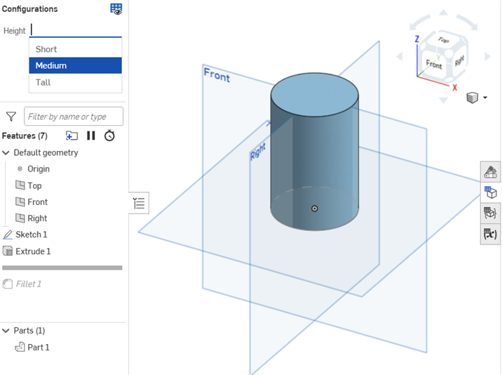This screenshot has height=375, width=502.
Task: Collapse the Default geometry group
Action: coord(6,152)
